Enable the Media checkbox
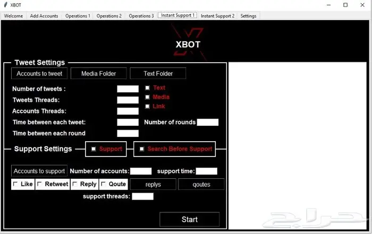The height and width of the screenshot is (234, 372). (147, 97)
